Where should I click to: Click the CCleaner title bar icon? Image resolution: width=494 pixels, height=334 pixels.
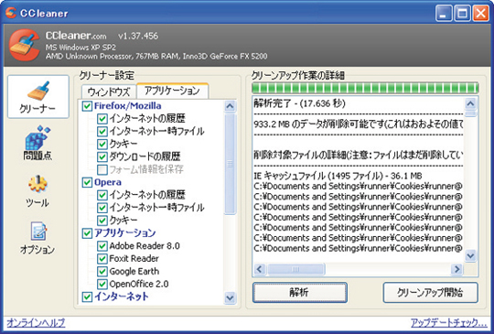click(x=11, y=13)
